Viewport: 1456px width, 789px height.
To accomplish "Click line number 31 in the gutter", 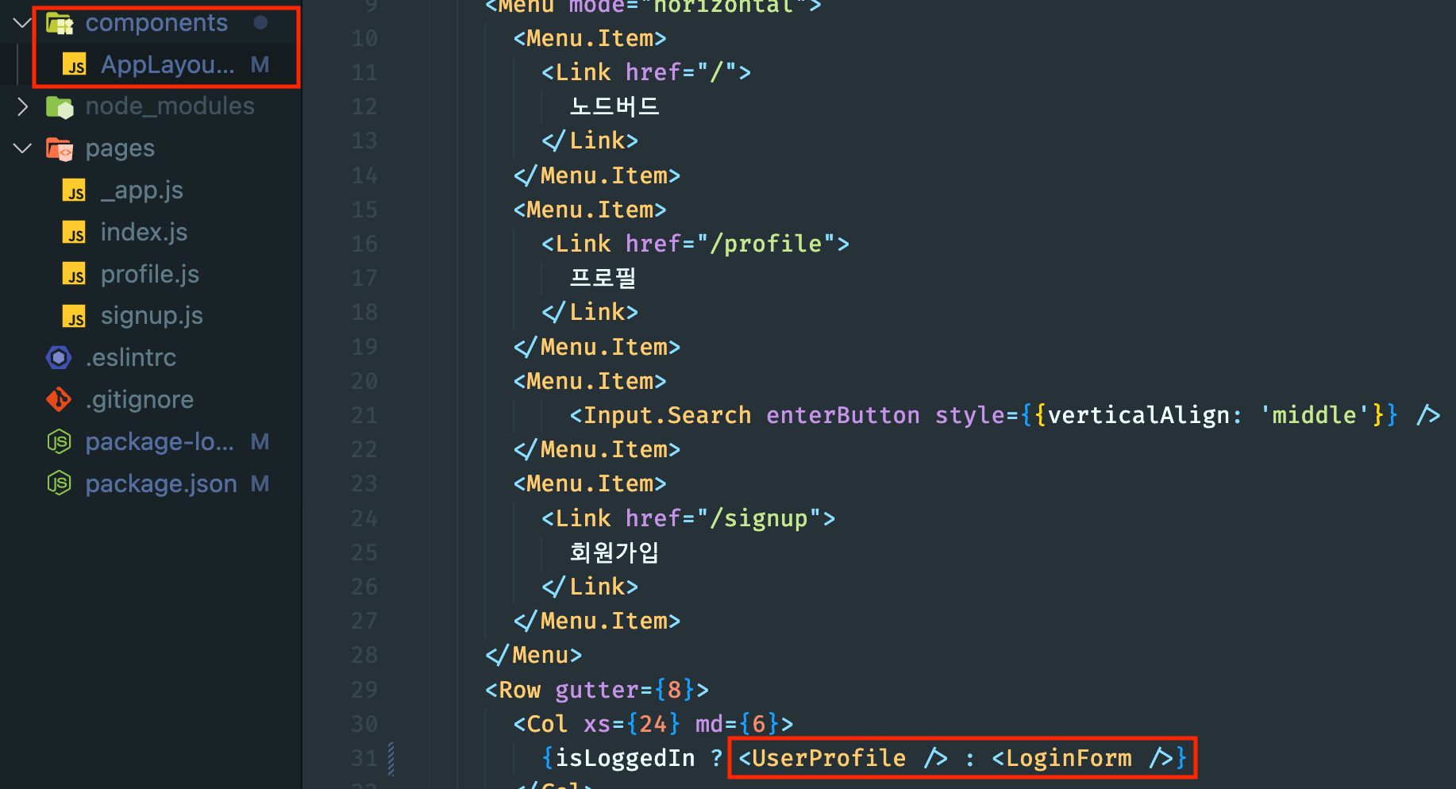I will [x=364, y=759].
